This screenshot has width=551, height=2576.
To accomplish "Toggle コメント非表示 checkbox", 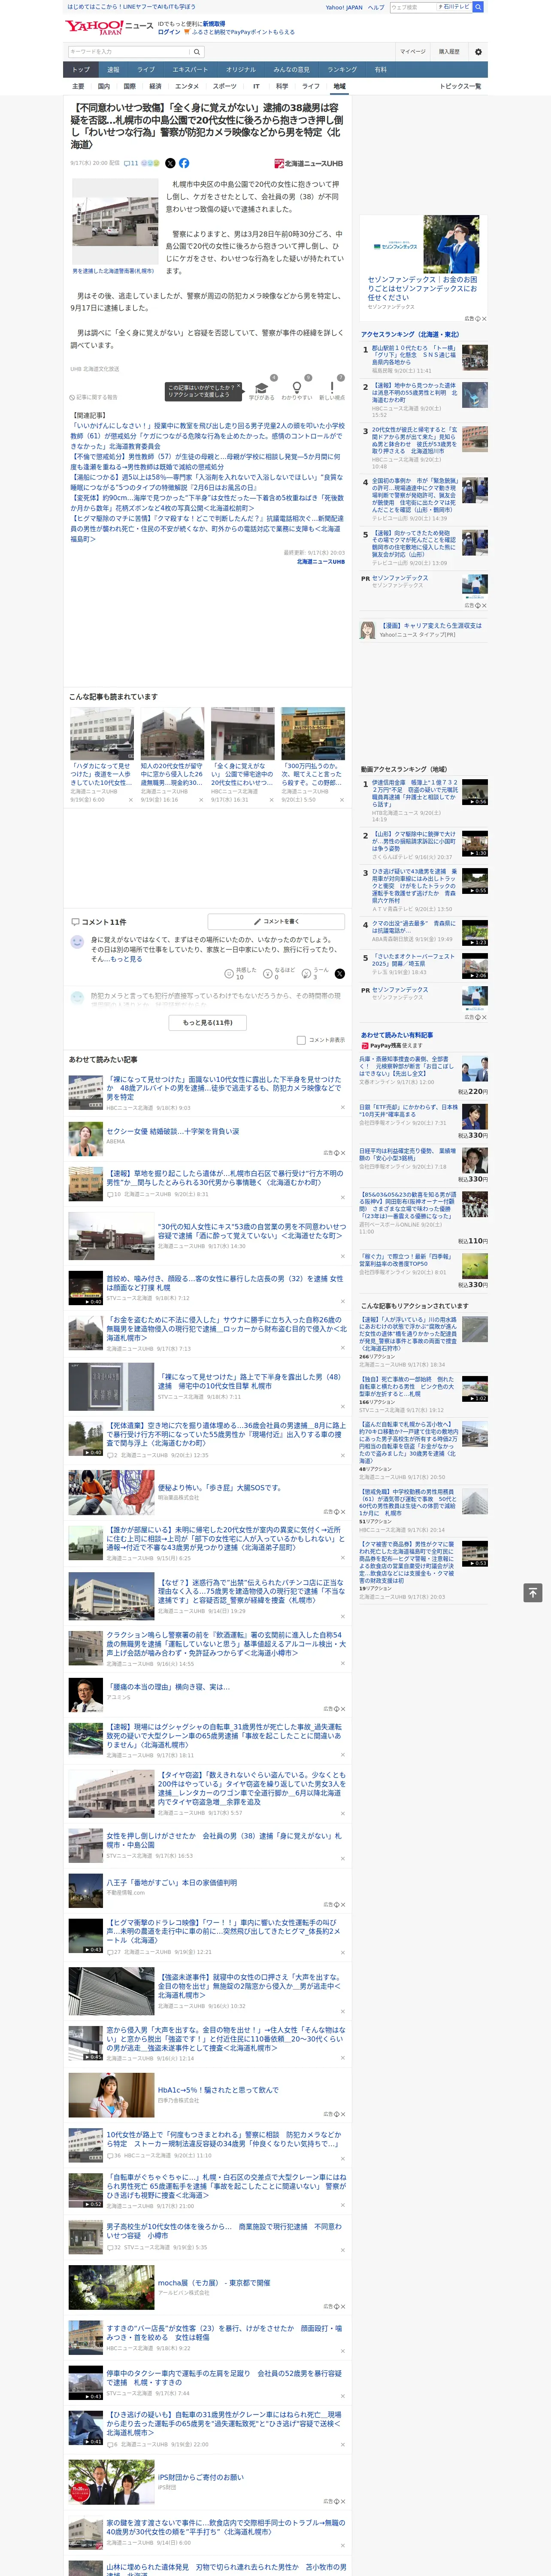I will tap(301, 1040).
